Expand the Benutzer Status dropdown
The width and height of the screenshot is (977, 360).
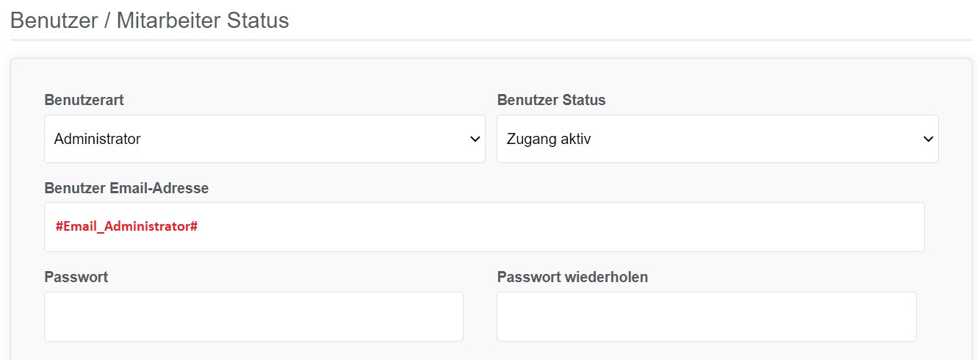(718, 139)
